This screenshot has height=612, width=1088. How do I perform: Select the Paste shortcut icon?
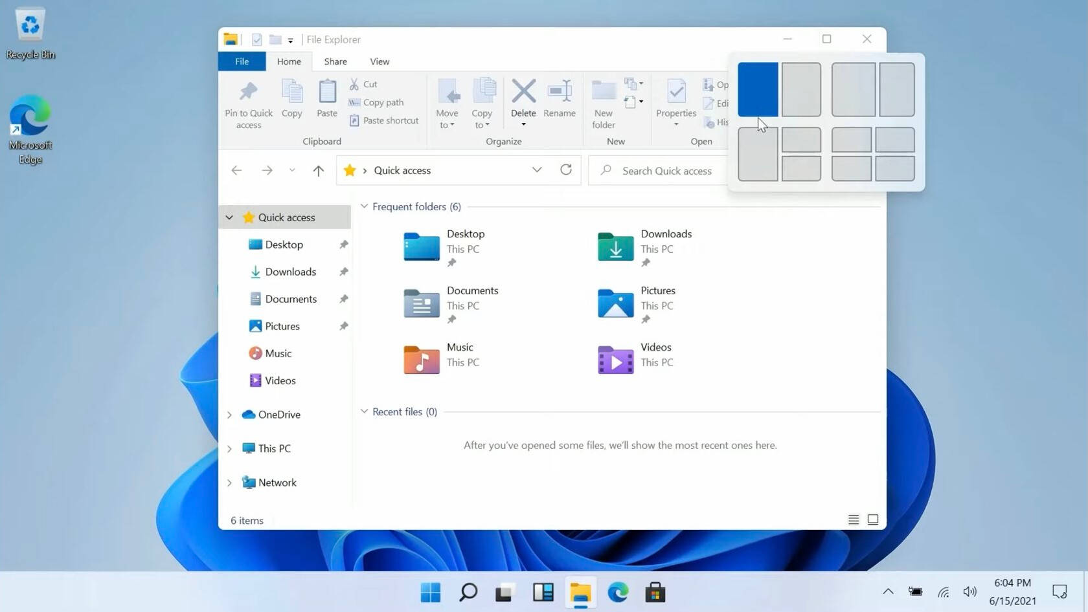[x=355, y=120]
